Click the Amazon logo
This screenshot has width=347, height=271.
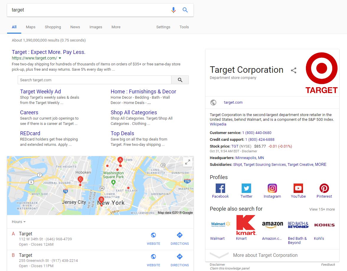(x=272, y=225)
